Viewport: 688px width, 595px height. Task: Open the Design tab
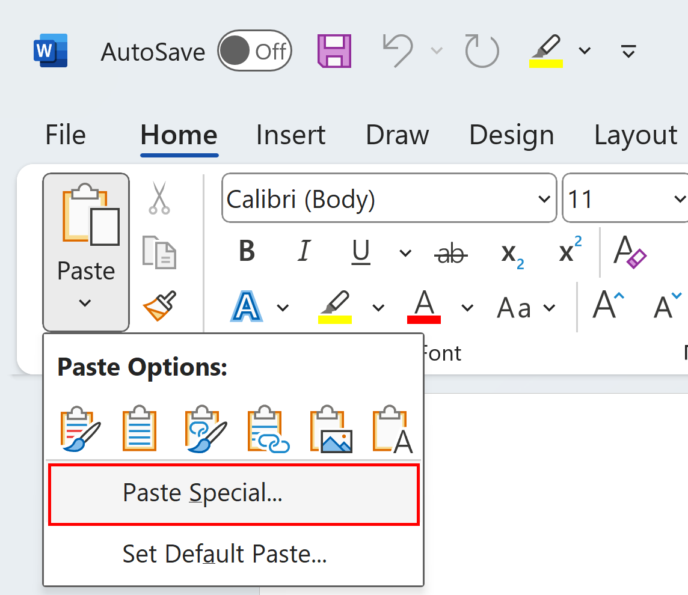(512, 135)
